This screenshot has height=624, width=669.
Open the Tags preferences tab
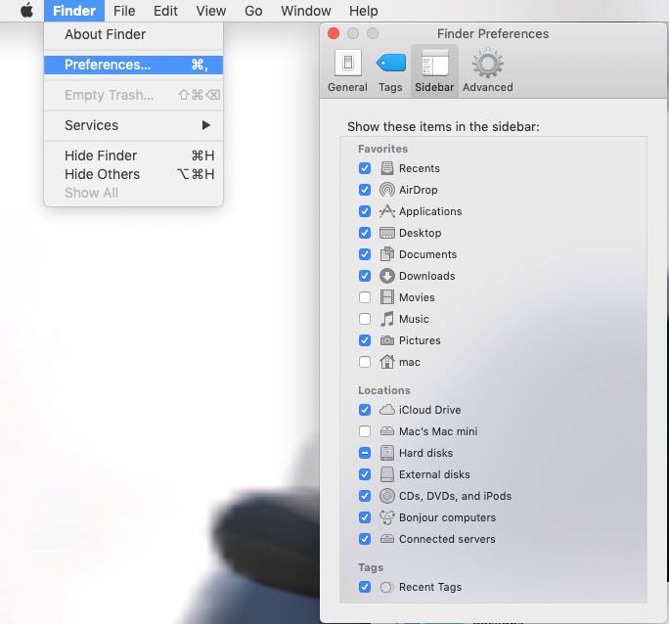coord(390,70)
